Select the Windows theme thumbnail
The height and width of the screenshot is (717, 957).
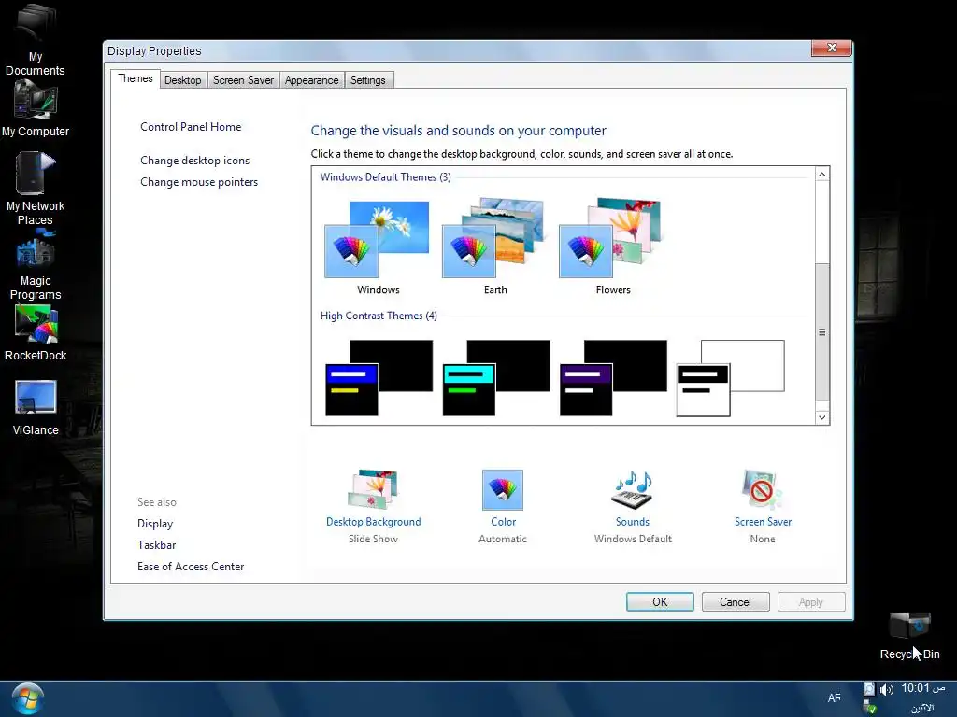click(378, 240)
